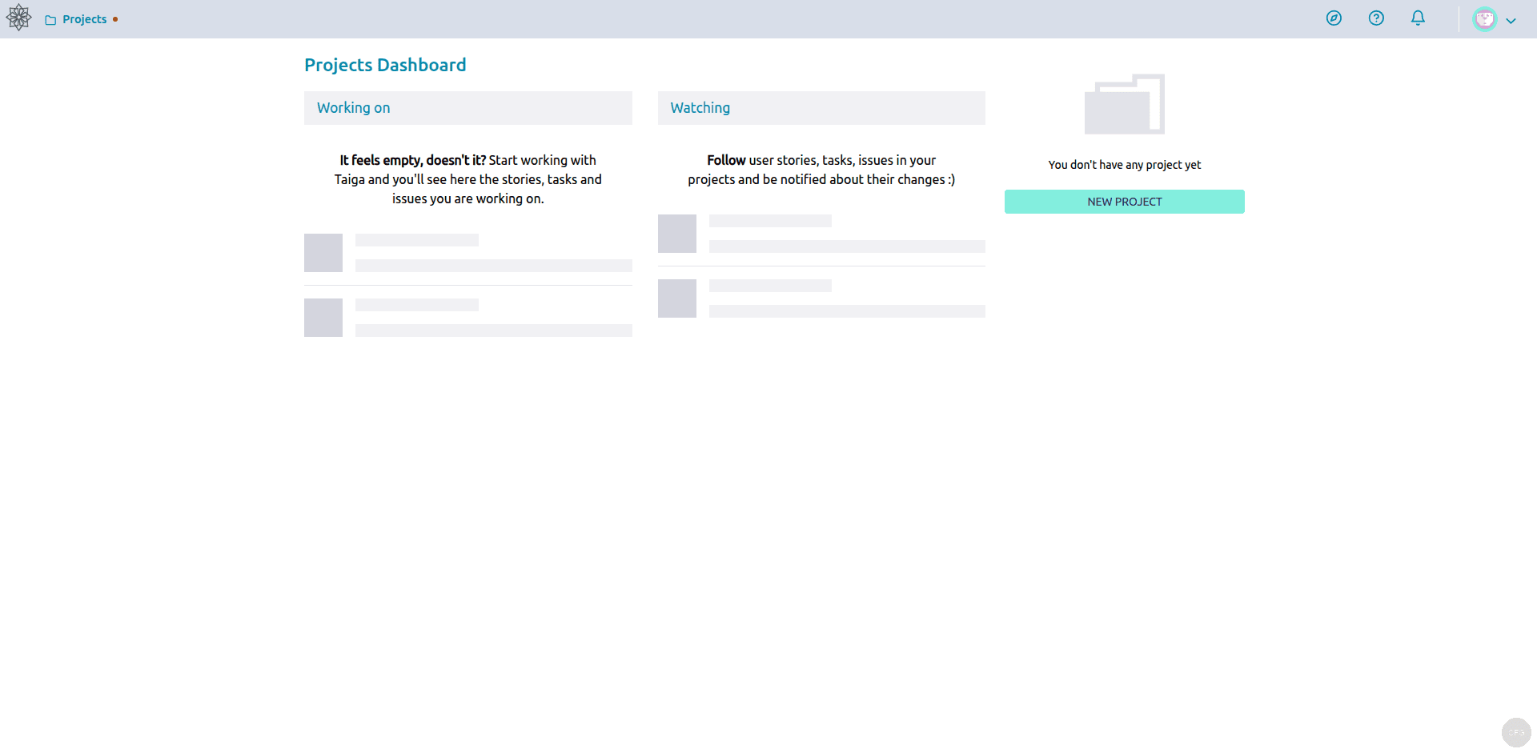Open the Projects breadcrumb link

coord(85,18)
